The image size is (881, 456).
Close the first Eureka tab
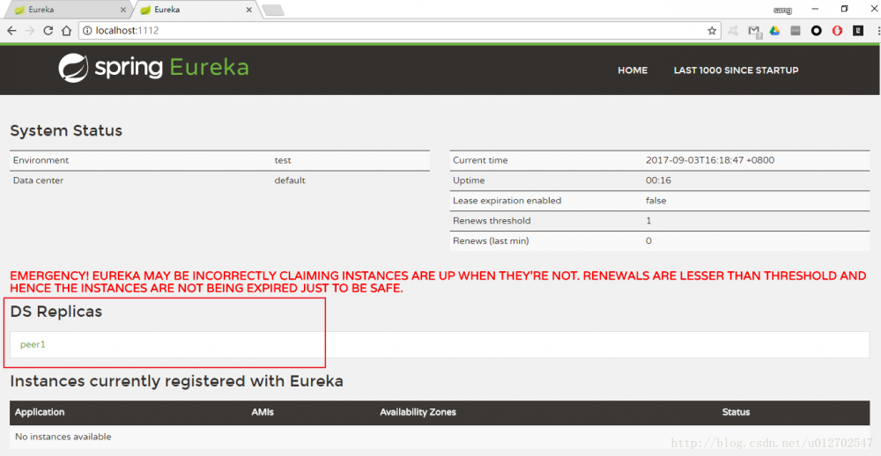tap(123, 10)
